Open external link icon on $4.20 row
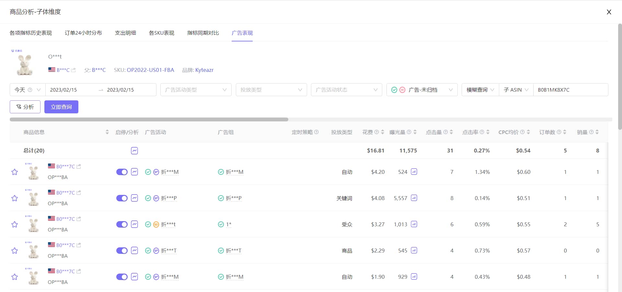Screen dimensions: 622x292 79,166
